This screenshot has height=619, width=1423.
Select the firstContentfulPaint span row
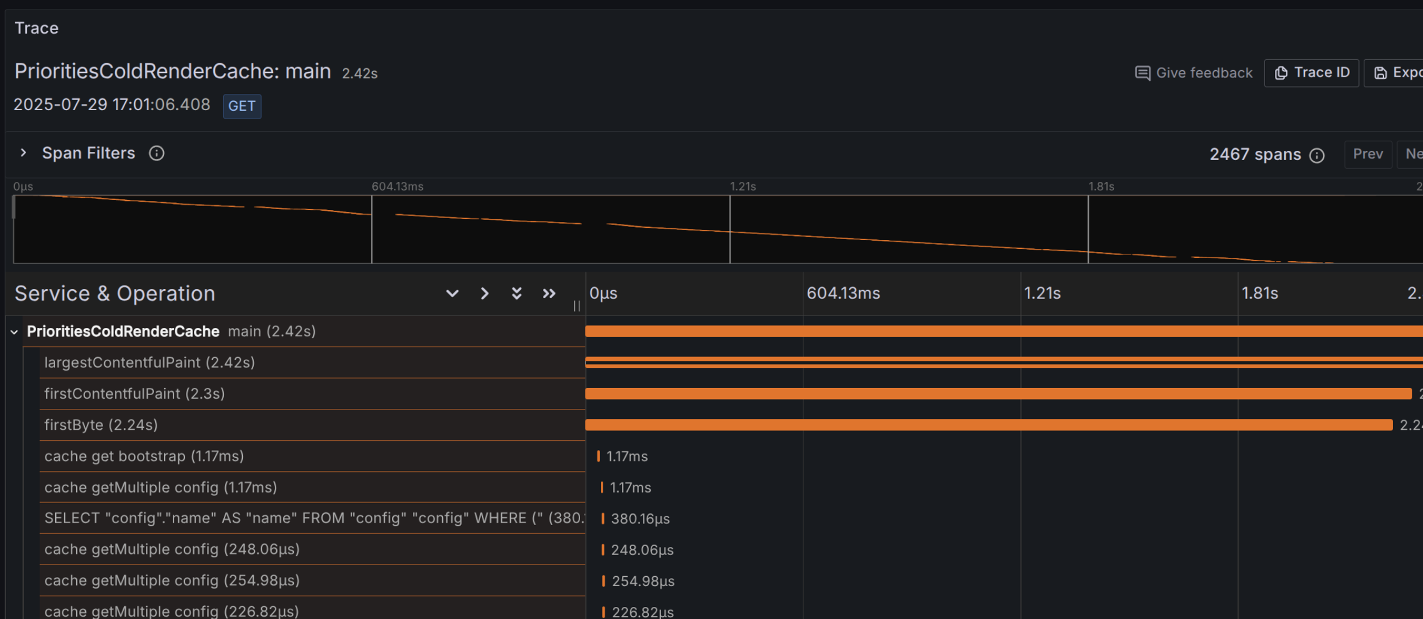[x=134, y=394]
